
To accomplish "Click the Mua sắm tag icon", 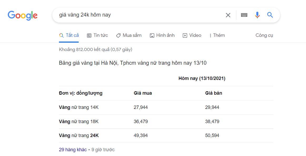I will (x=118, y=36).
